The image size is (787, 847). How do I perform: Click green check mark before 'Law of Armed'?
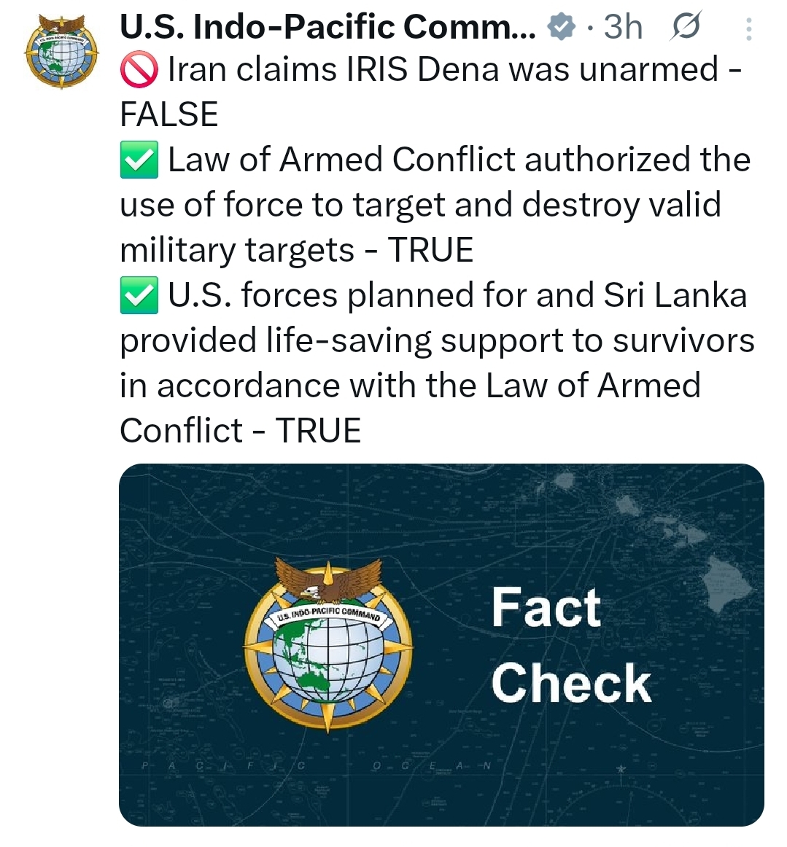tap(139, 161)
